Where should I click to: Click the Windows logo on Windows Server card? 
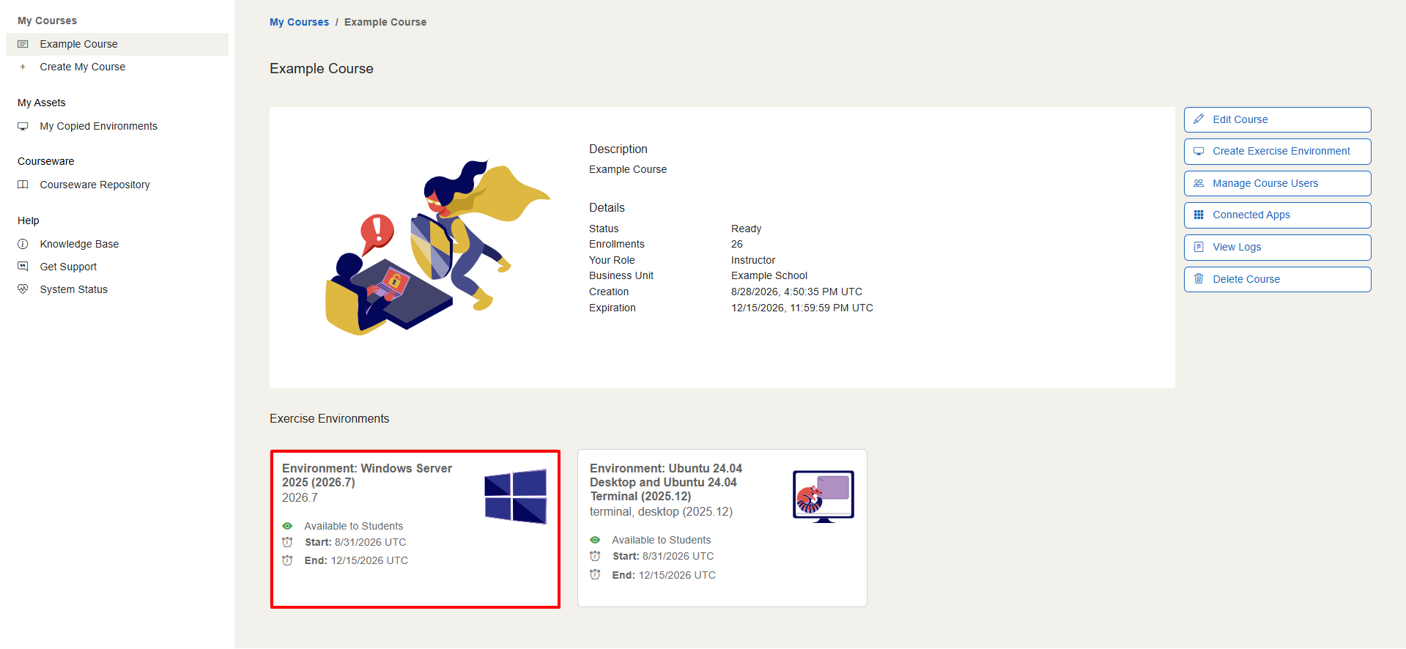coord(516,497)
